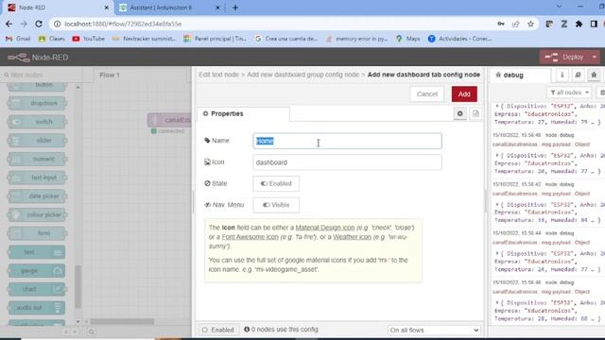Image resolution: width=605 pixels, height=340 pixels.
Task: Select the date picker palette node
Action: point(37,196)
